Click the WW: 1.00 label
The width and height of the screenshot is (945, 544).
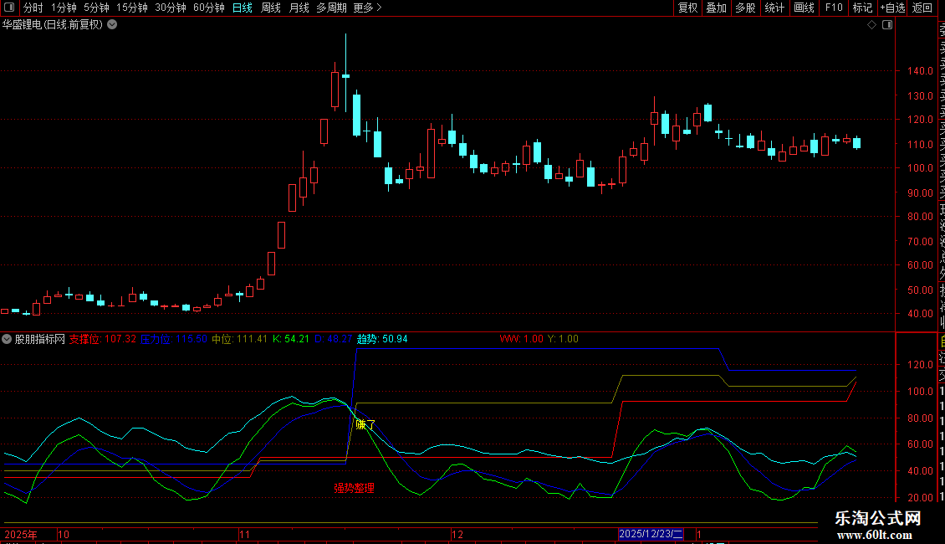[x=521, y=339]
